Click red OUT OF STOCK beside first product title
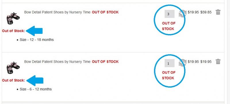This screenshot has height=104, width=230. (x=105, y=12)
